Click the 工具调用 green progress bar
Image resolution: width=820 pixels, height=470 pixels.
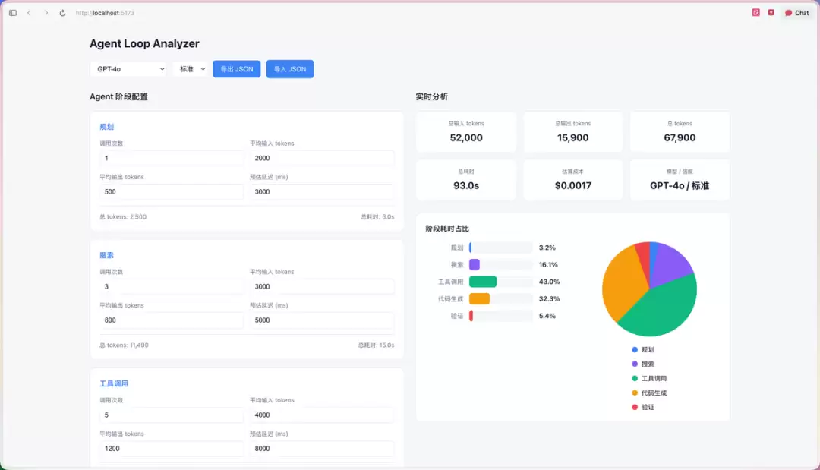click(483, 282)
